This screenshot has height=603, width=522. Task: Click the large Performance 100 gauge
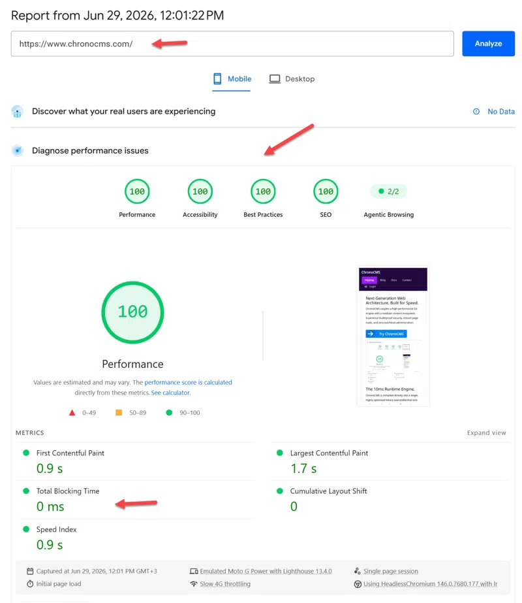(x=132, y=312)
